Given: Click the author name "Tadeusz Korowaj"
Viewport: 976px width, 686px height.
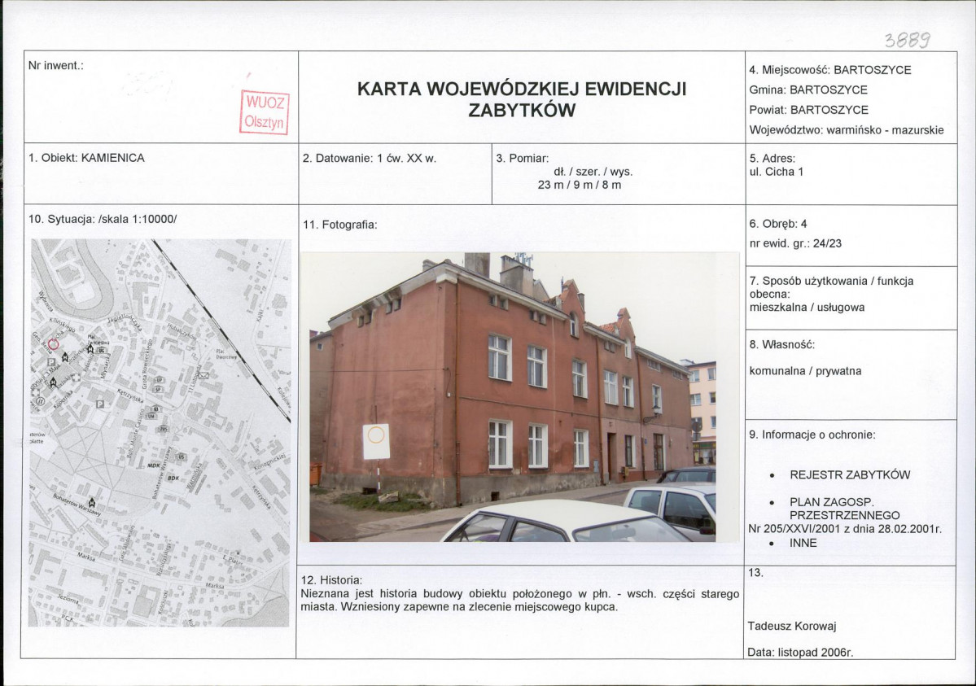Looking at the screenshot, I should [792, 627].
